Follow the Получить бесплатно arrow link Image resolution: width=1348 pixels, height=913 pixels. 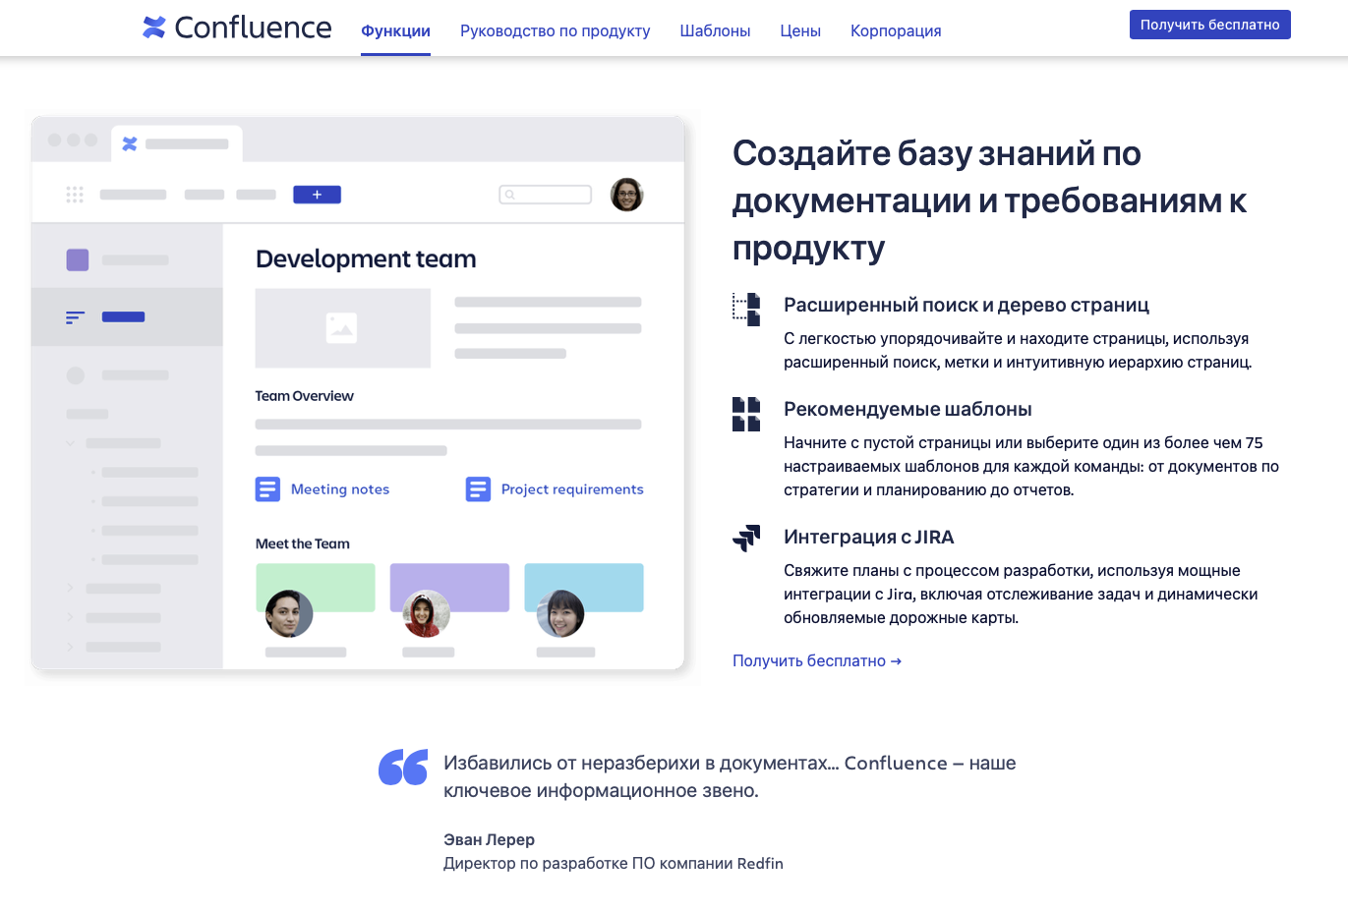point(816,660)
